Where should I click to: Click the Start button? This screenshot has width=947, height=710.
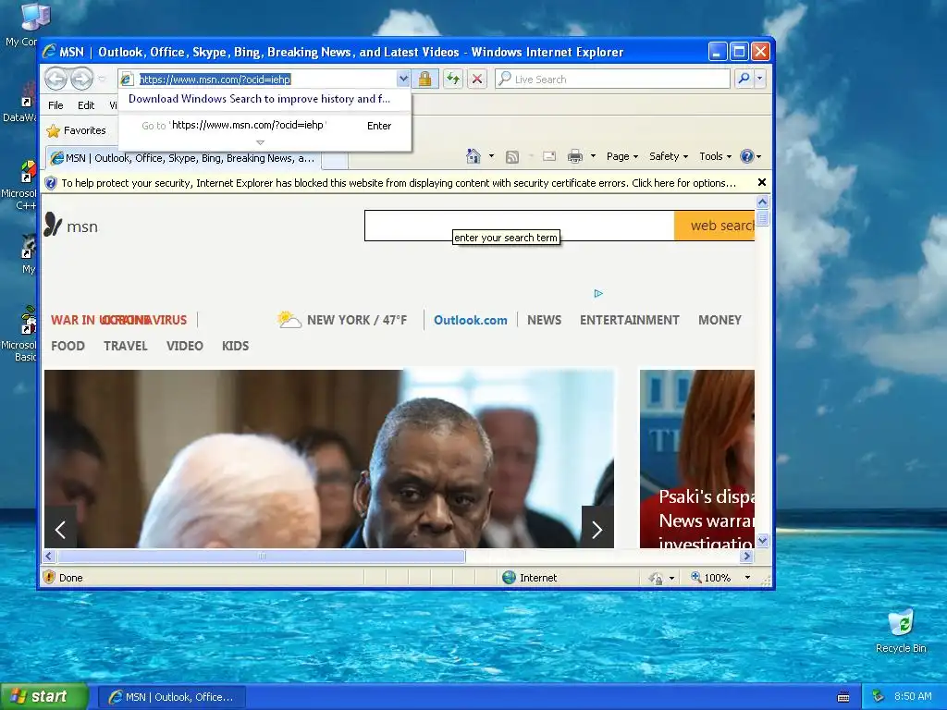pos(43,696)
